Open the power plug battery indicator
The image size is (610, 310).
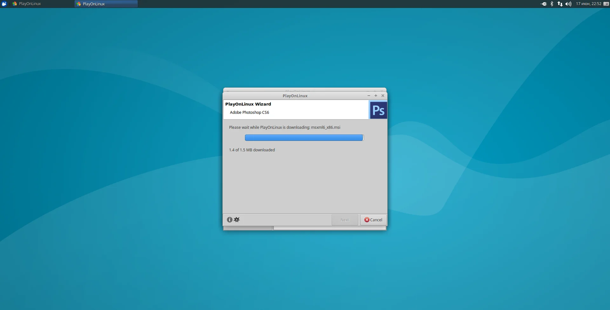coord(544,4)
